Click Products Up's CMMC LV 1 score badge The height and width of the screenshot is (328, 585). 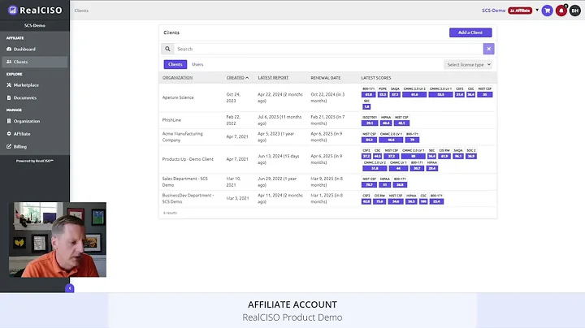[x=398, y=168]
